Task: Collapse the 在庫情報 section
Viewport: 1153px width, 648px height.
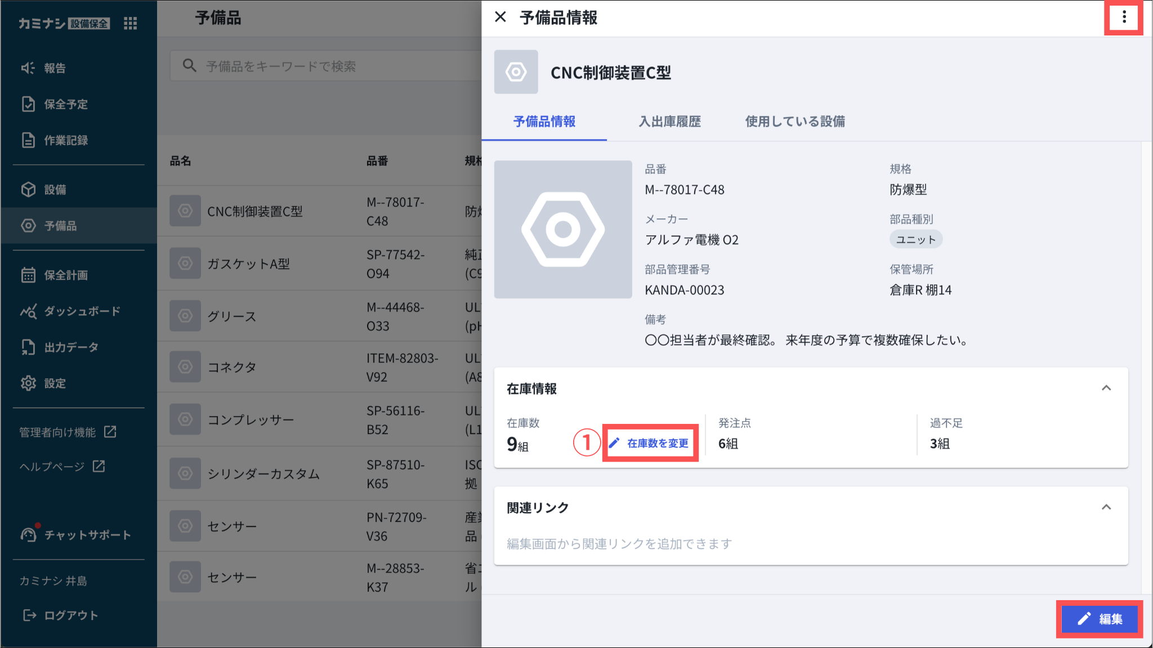Action: (1106, 388)
